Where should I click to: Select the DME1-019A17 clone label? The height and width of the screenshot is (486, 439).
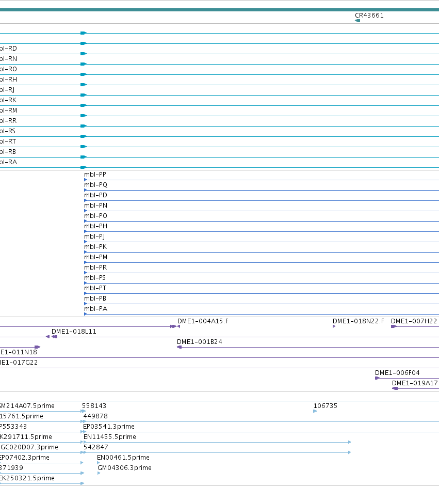point(415,383)
